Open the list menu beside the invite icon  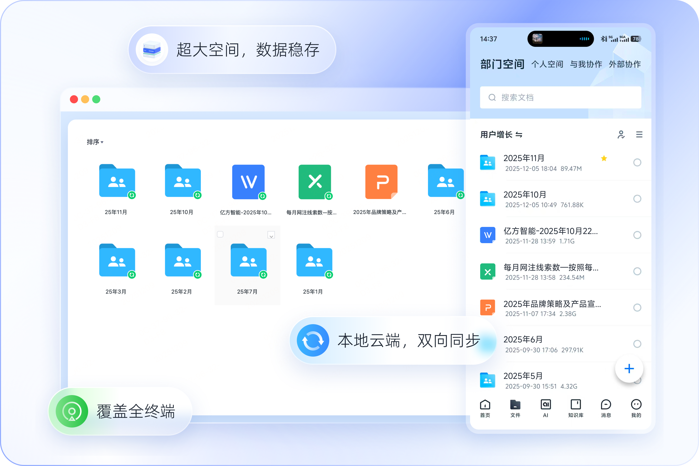point(639,135)
